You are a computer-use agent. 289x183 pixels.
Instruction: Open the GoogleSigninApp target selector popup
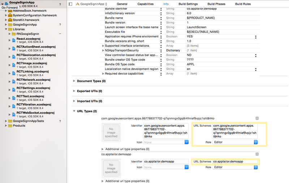[x=94, y=4]
